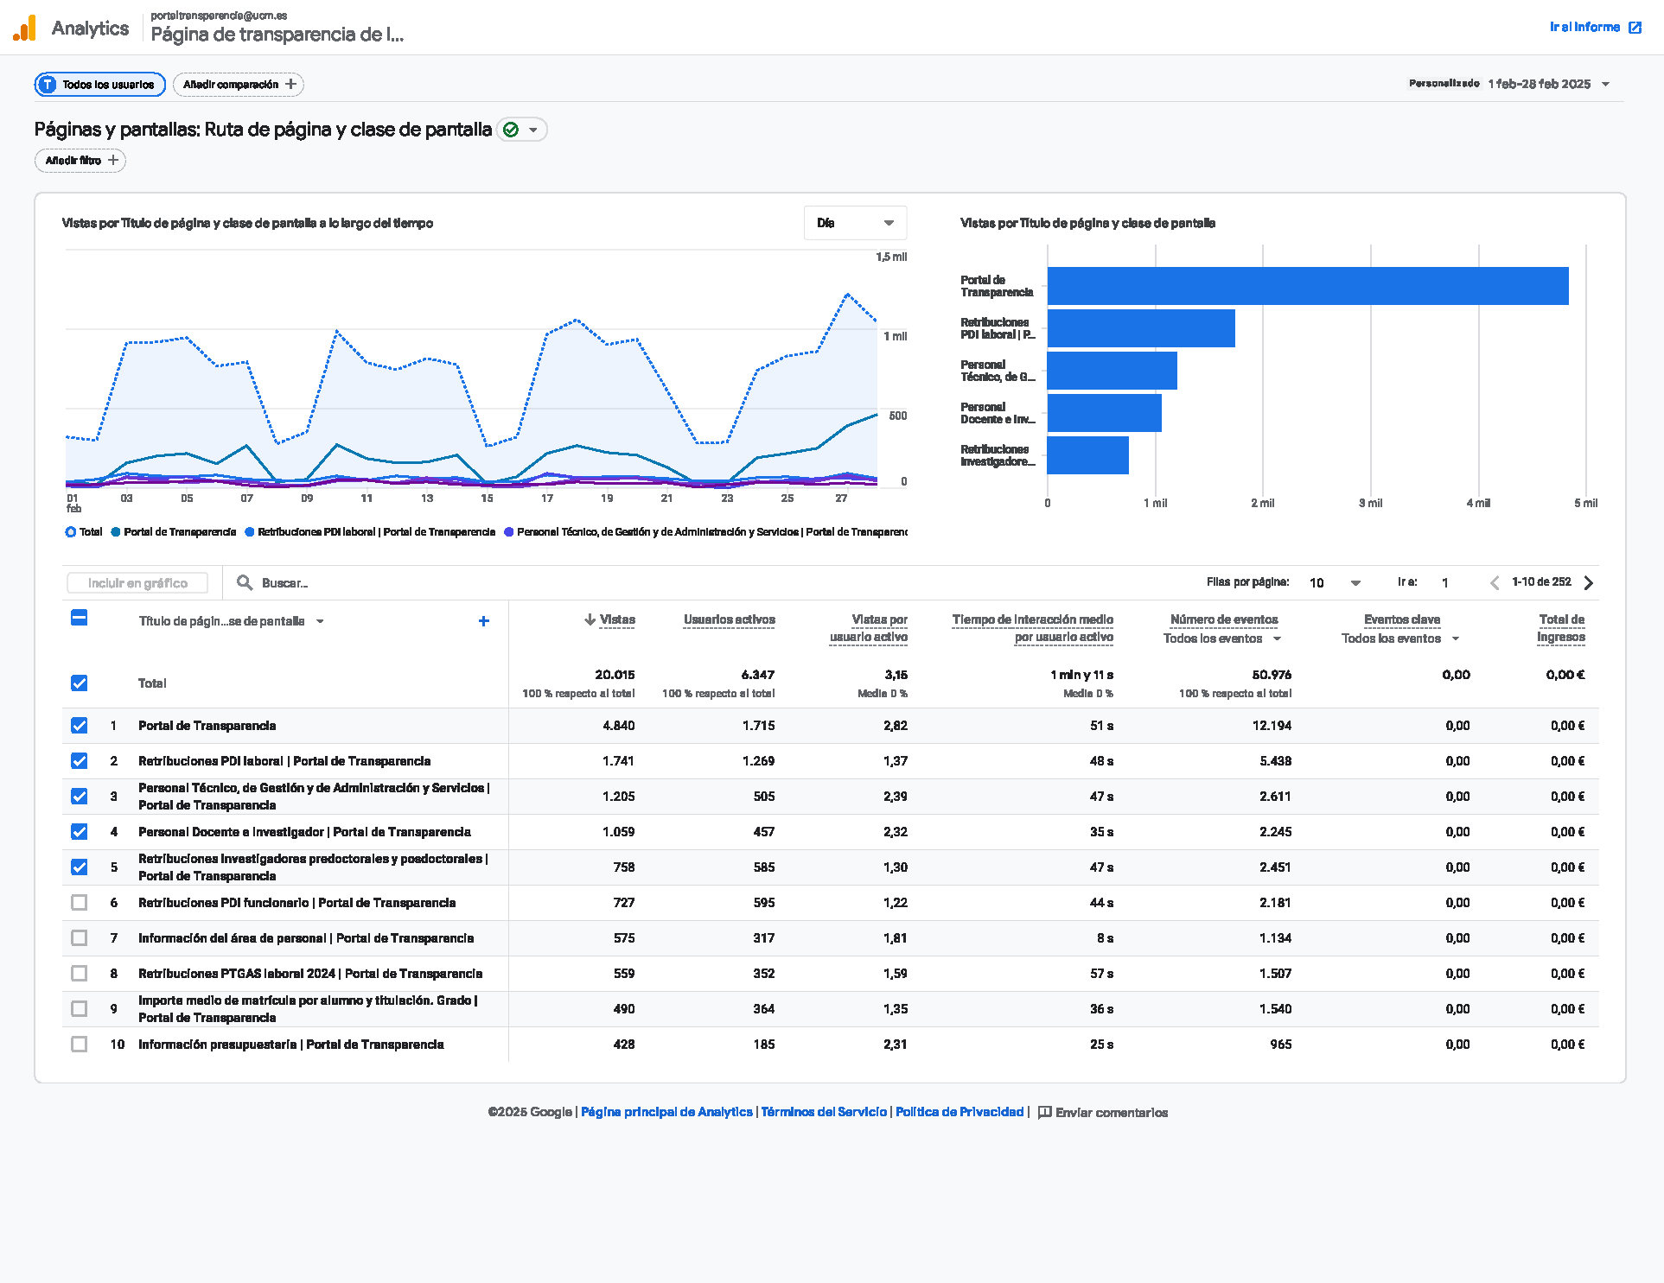This screenshot has width=1664, height=1283.
Task: Uncheck row 2 Retribuciones PDI laboral checkbox
Action: click(x=79, y=761)
